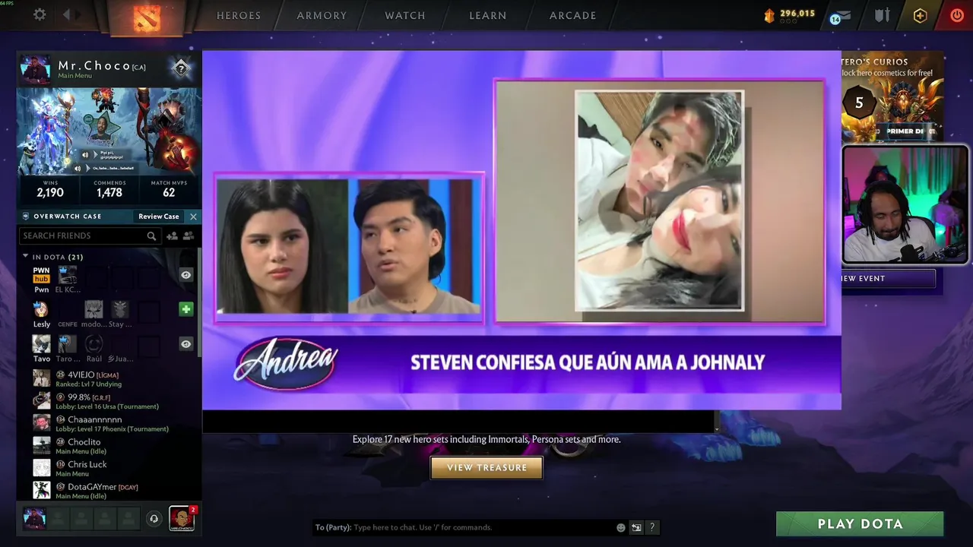Open the Arcade tab

(x=573, y=15)
